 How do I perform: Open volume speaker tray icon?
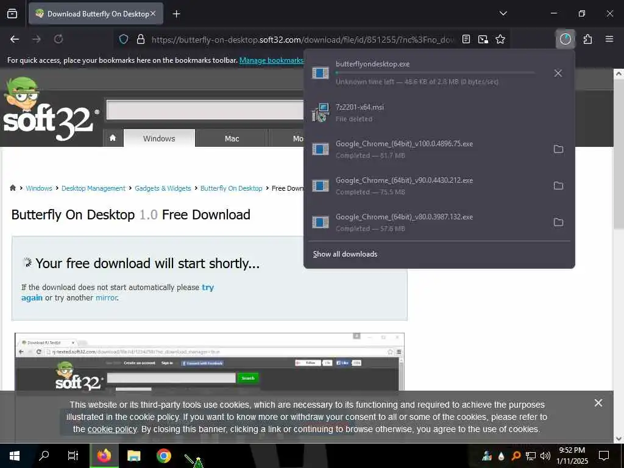(x=545, y=456)
